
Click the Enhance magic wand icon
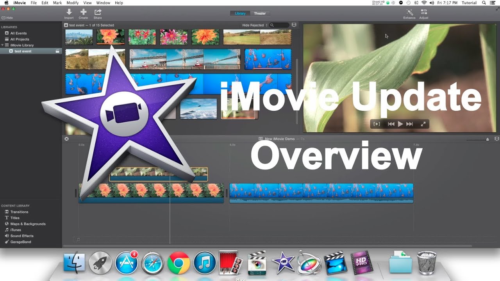(409, 12)
